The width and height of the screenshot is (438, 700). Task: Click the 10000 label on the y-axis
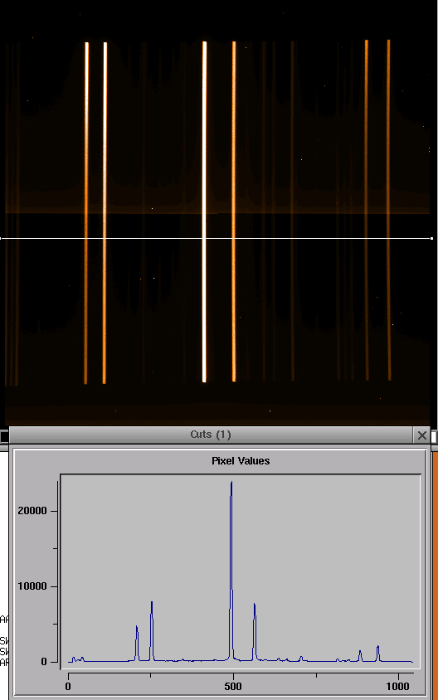tap(32, 586)
